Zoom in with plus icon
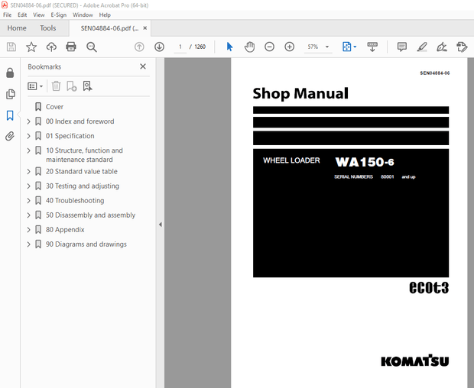 point(289,47)
